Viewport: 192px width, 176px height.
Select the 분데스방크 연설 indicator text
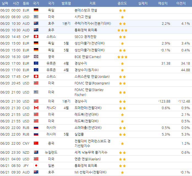(86, 10)
